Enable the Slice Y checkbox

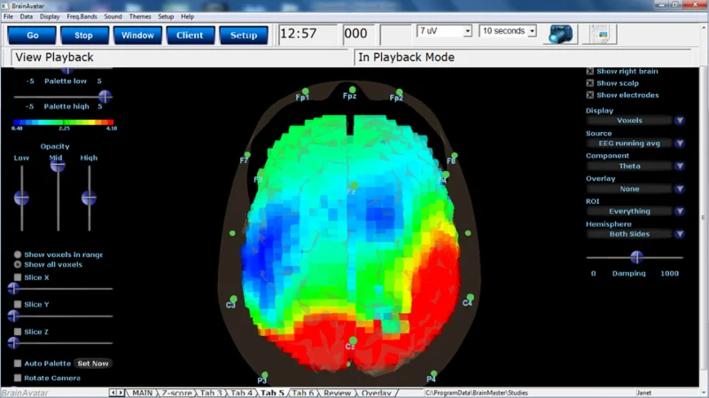(x=18, y=304)
